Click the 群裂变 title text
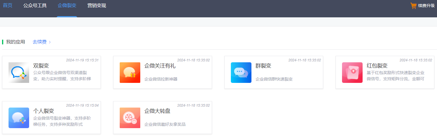The image size is (437, 139). point(263,66)
